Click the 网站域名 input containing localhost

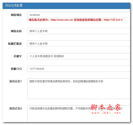79,15
